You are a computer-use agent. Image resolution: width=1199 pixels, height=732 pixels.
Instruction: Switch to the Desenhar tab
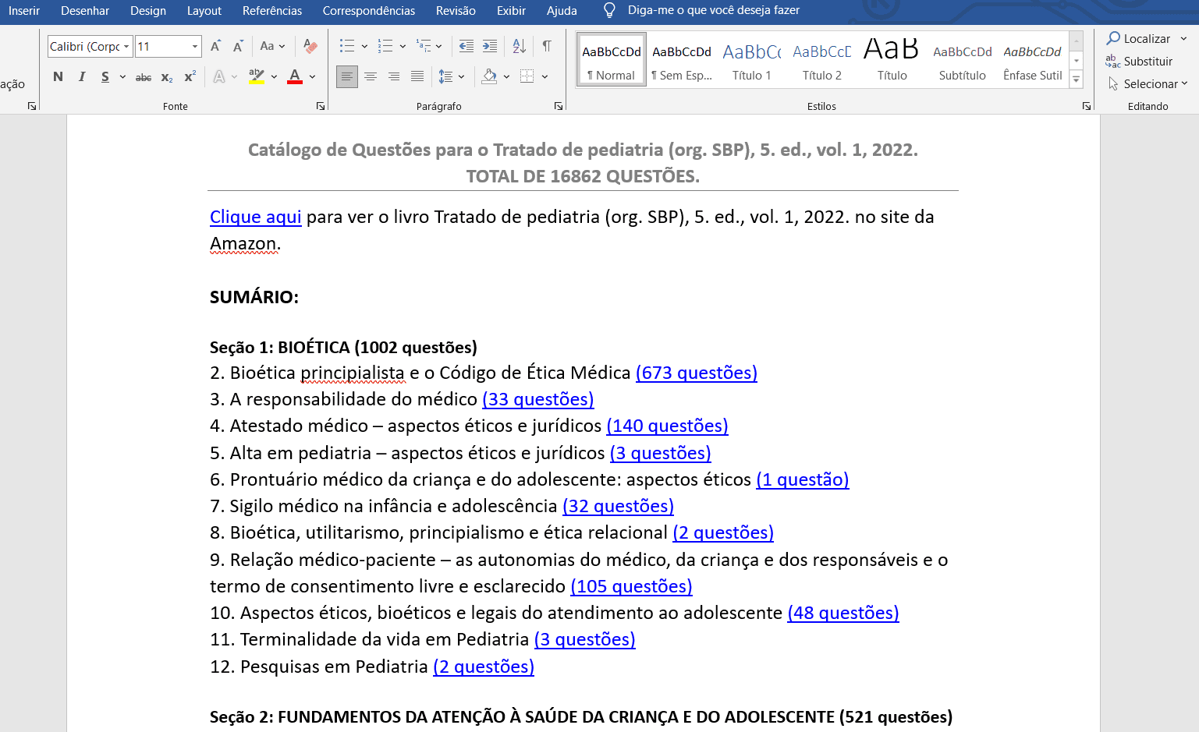point(85,11)
